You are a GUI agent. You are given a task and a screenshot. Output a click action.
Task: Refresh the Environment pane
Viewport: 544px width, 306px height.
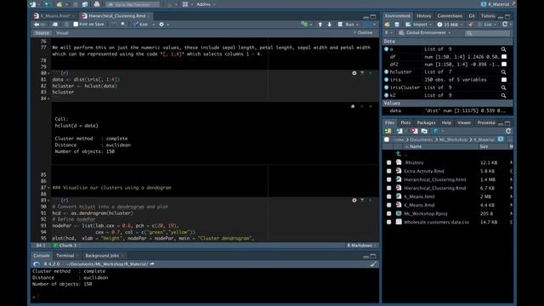click(505, 25)
